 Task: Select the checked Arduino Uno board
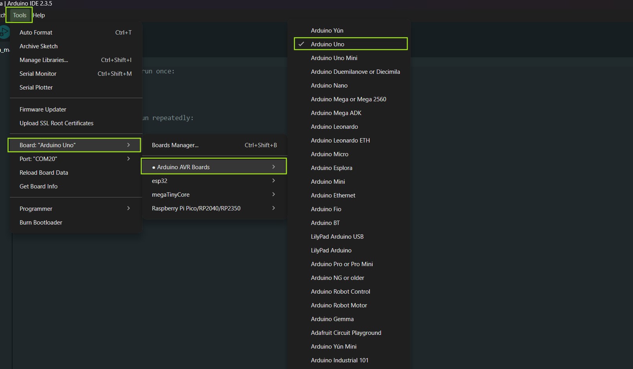351,44
